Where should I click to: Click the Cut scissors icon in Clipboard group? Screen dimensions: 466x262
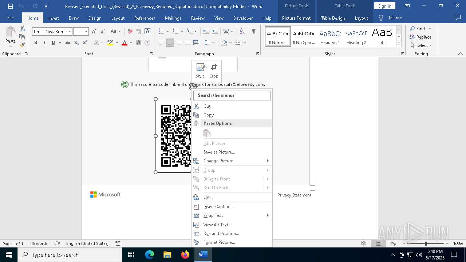coord(22,28)
